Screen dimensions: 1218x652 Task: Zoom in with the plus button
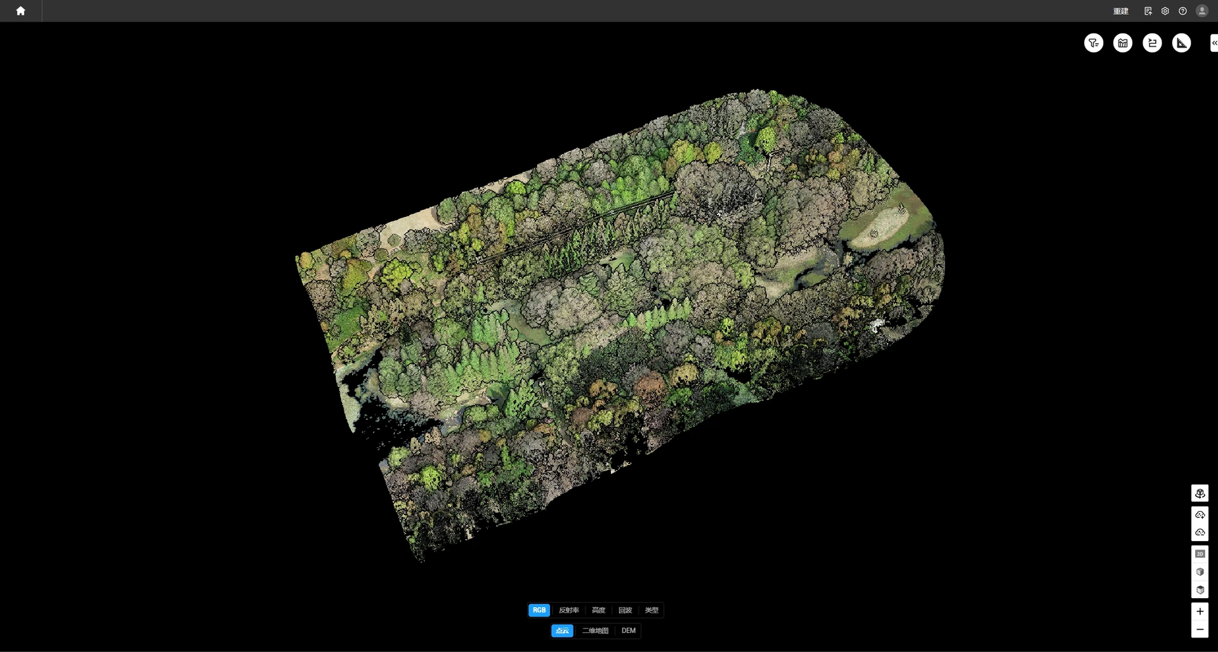click(x=1200, y=611)
